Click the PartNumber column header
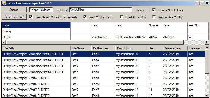 [103, 48]
